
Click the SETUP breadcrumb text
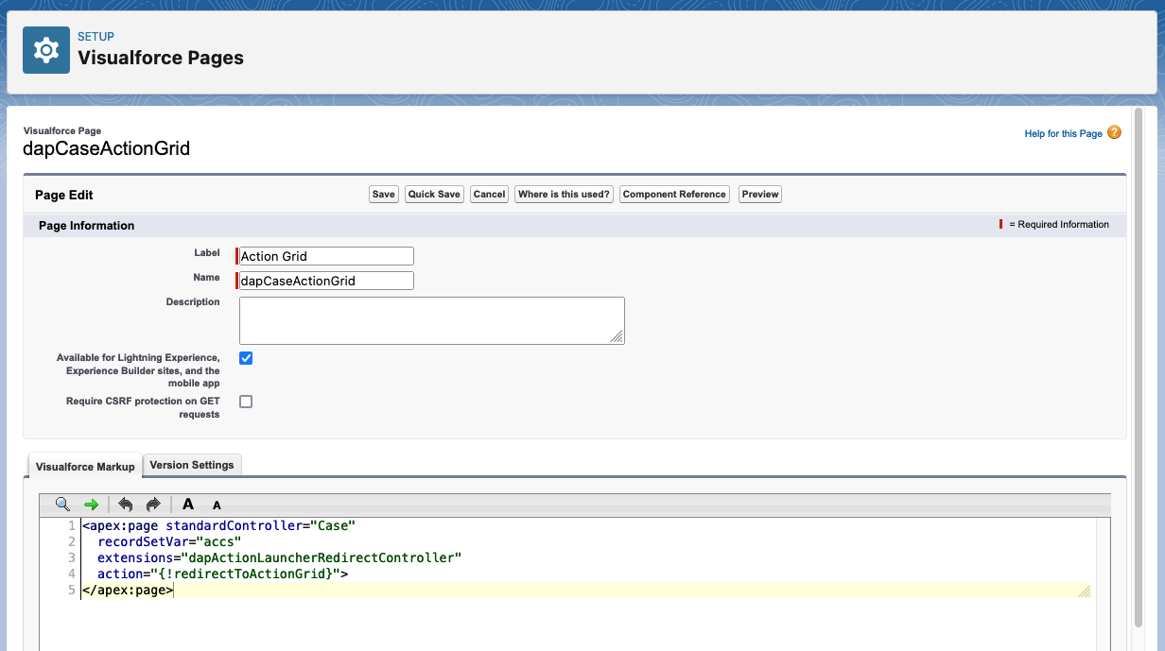point(96,37)
